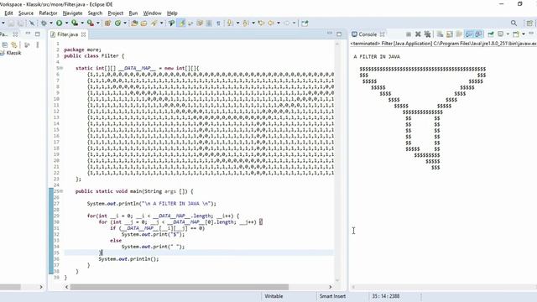Image resolution: width=537 pixels, height=302 pixels.
Task: Click the Save icon in the toolbar
Action: 11,23
